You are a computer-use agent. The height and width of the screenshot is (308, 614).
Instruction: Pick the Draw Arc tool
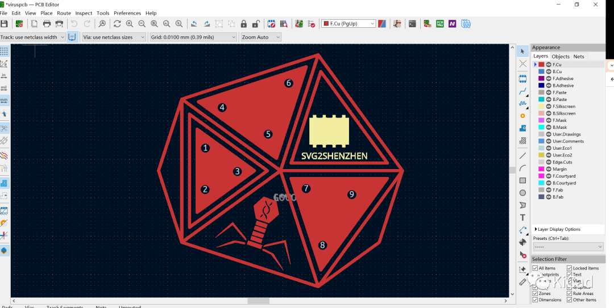click(x=522, y=168)
